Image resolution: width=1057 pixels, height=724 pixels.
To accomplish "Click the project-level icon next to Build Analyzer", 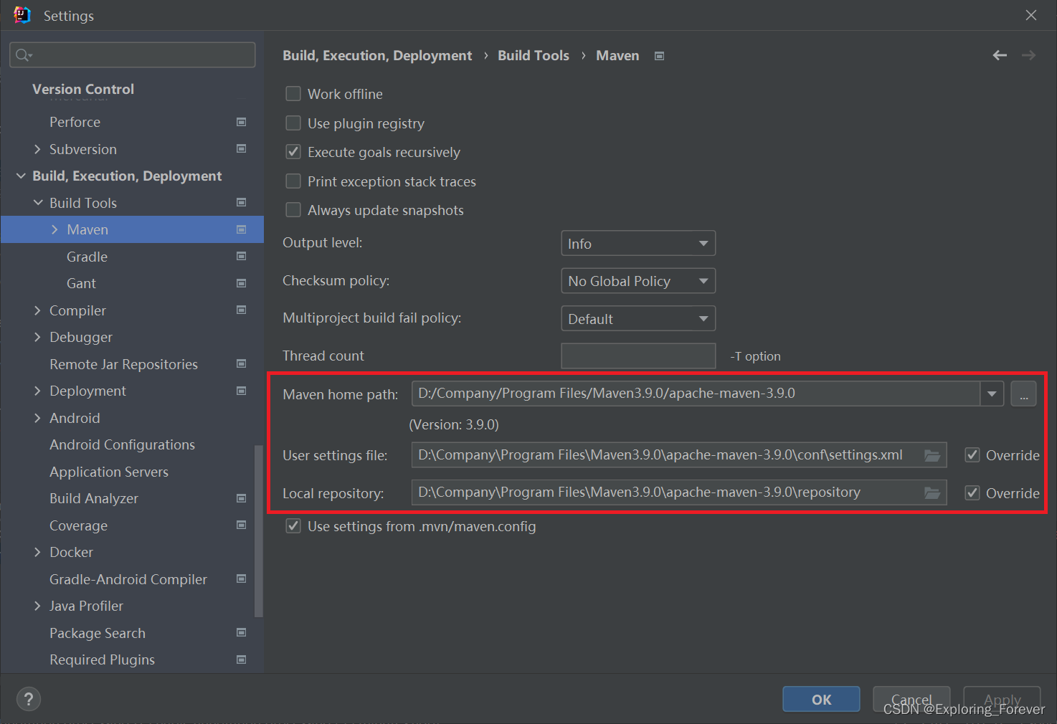I will (x=242, y=498).
